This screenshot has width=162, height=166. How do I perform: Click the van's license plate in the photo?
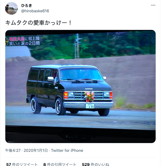click(90, 106)
